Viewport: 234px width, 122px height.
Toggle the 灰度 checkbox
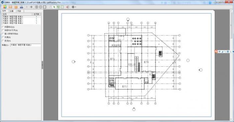pyautogui.click(x=3, y=37)
